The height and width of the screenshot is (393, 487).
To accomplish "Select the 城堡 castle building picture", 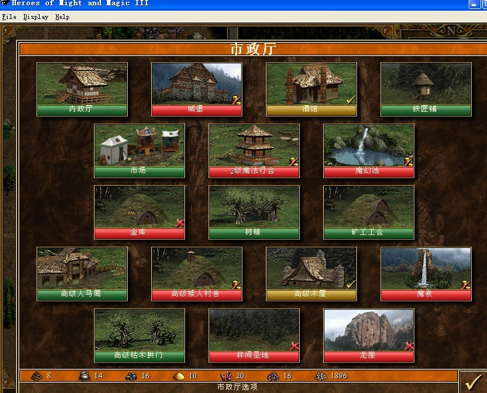I will point(197,84).
